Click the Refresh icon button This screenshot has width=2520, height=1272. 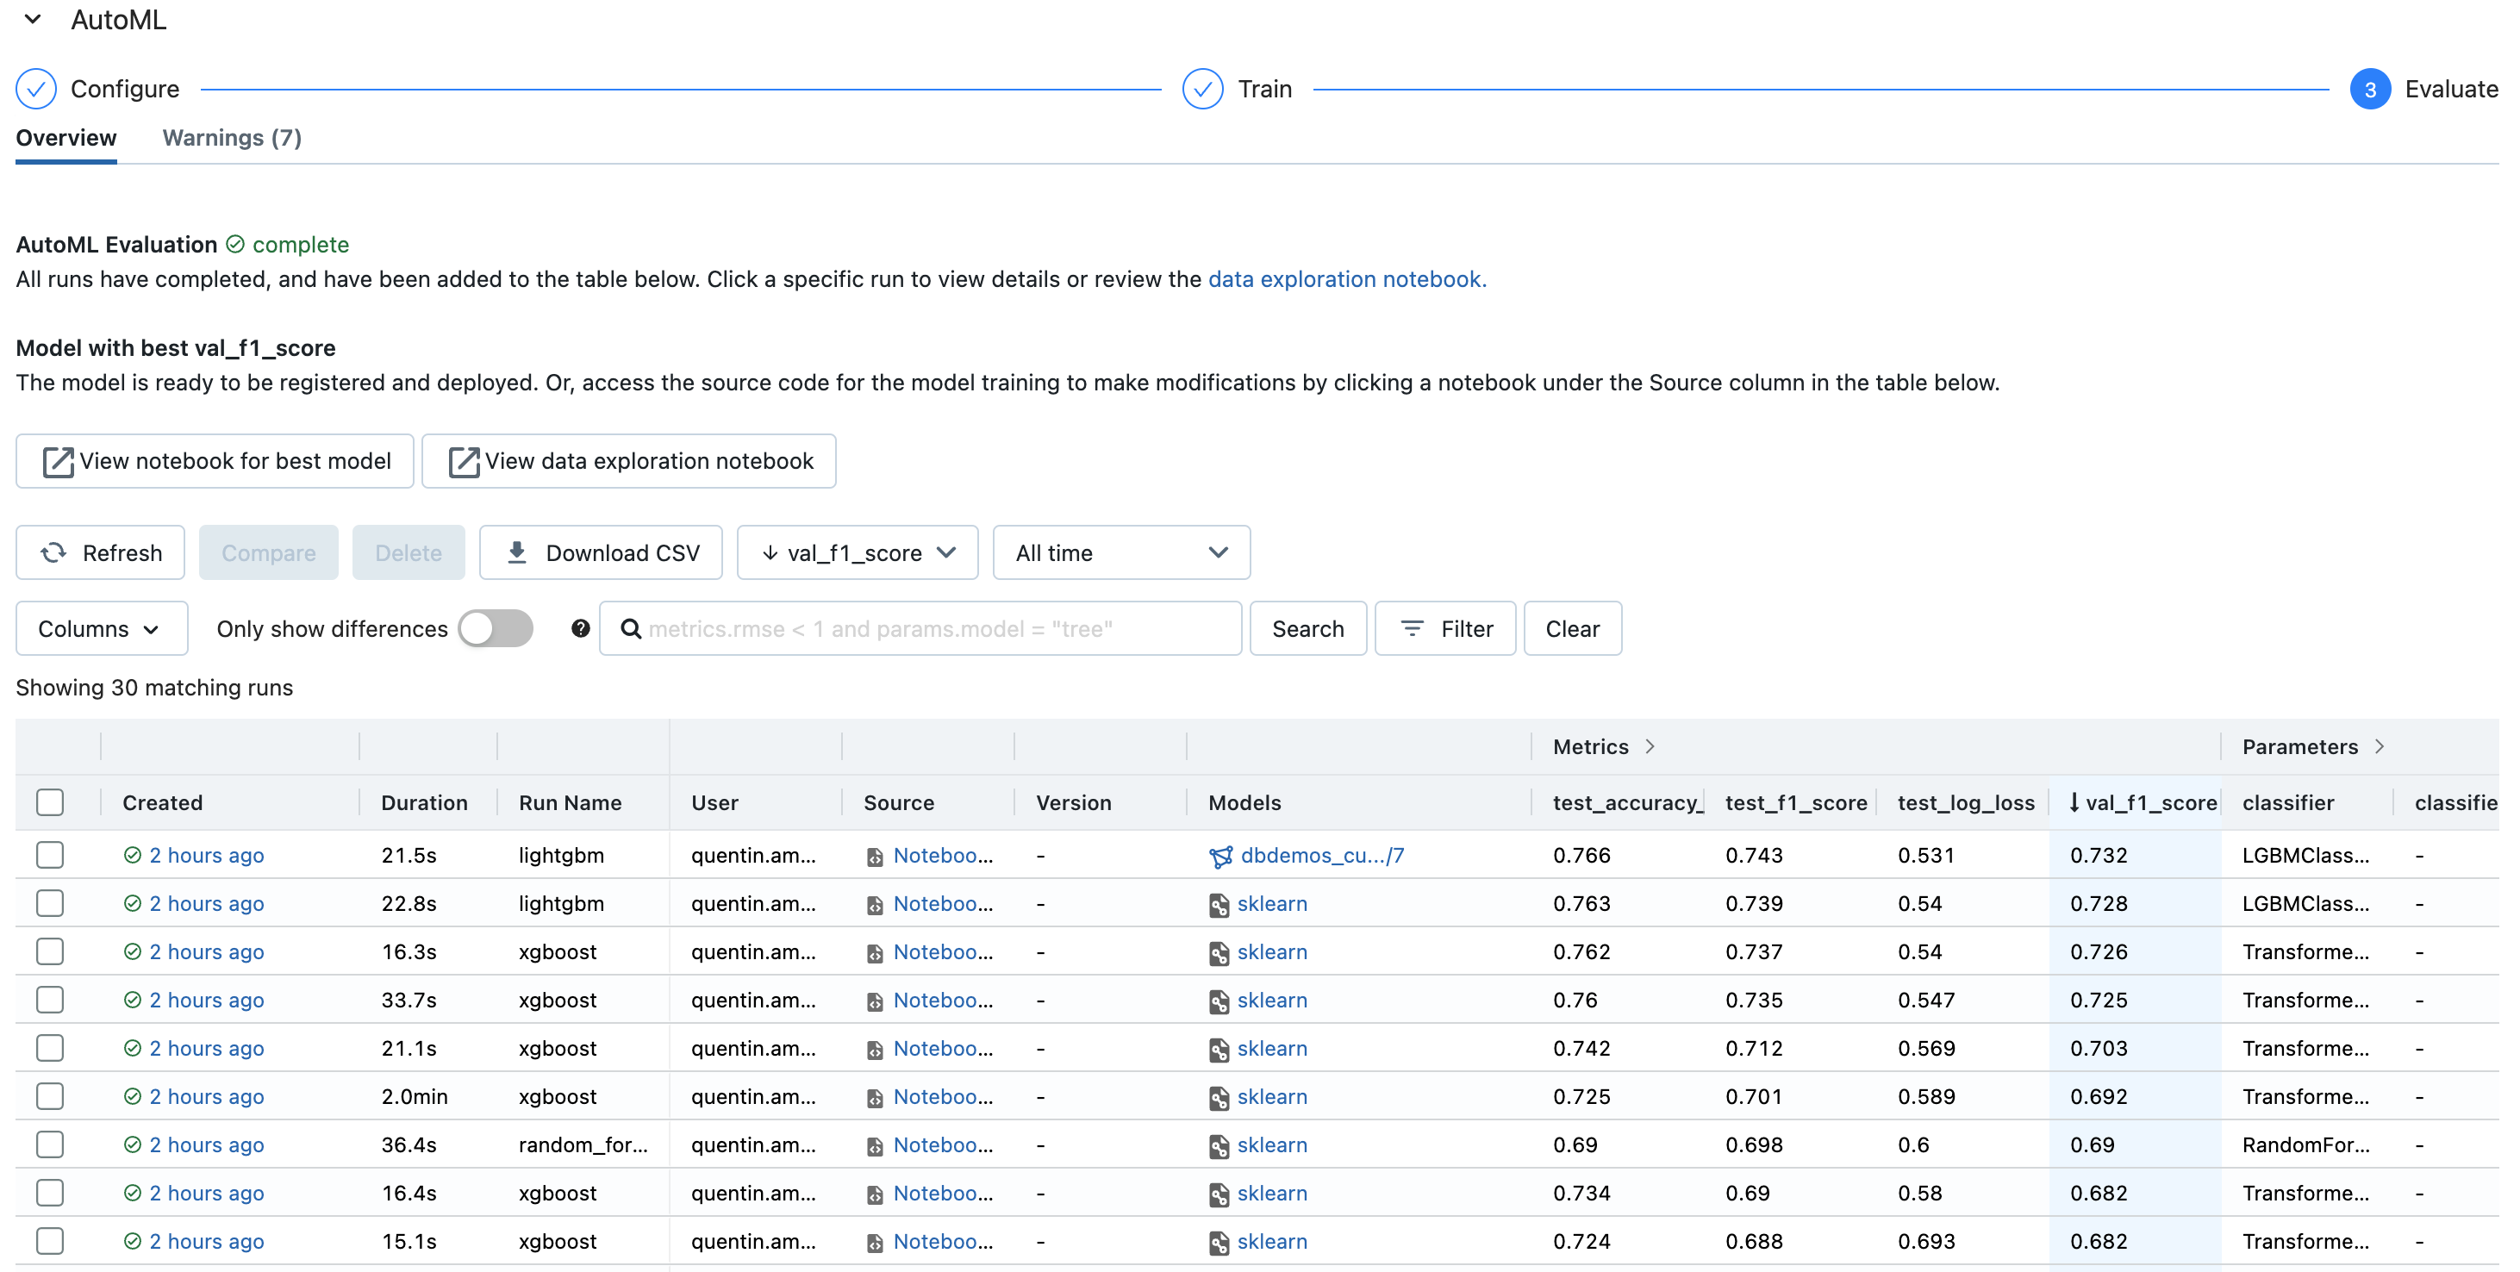pyautogui.click(x=53, y=552)
